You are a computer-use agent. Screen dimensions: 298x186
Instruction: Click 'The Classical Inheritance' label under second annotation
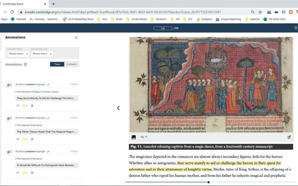[30, 125]
